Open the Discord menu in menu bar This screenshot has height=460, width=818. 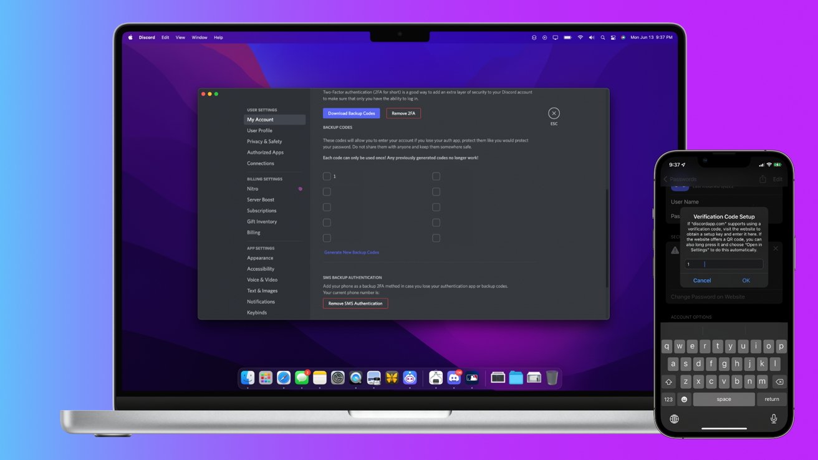pyautogui.click(x=147, y=37)
